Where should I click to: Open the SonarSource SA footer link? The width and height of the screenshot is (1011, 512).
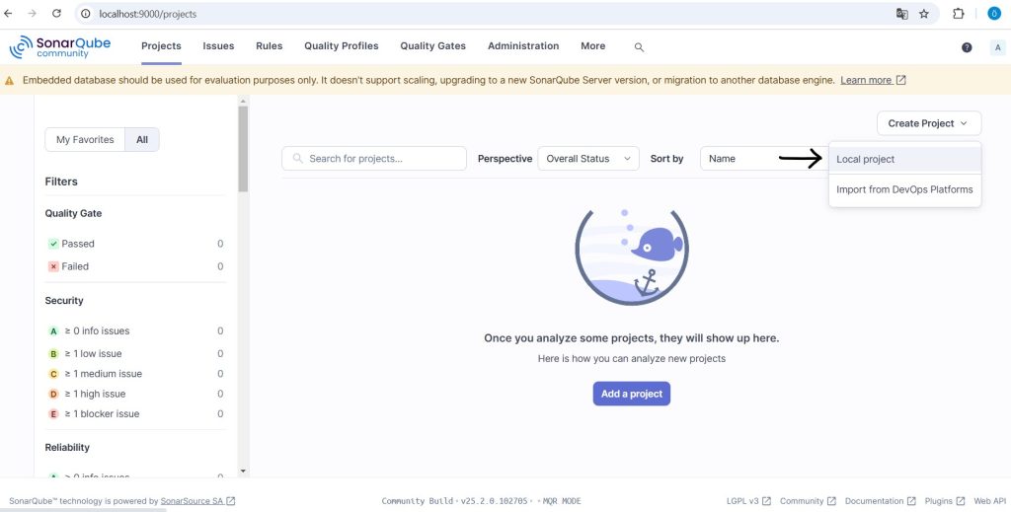[197, 501]
